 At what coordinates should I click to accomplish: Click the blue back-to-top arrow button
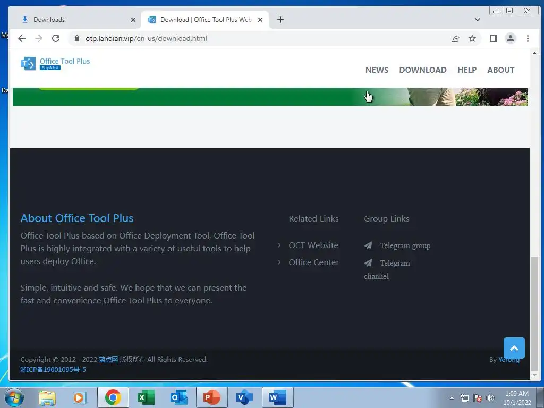tap(514, 347)
